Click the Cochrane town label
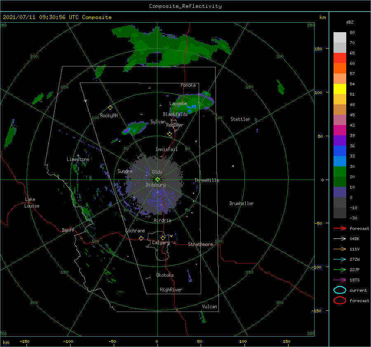The image size is (371, 347). tap(135, 231)
